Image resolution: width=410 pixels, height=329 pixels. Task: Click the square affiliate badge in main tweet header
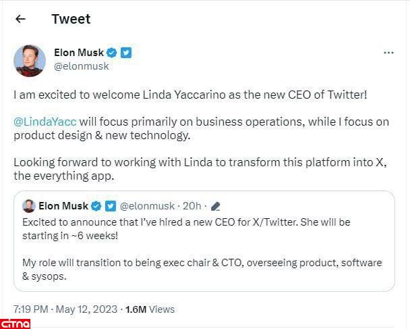[x=126, y=53]
